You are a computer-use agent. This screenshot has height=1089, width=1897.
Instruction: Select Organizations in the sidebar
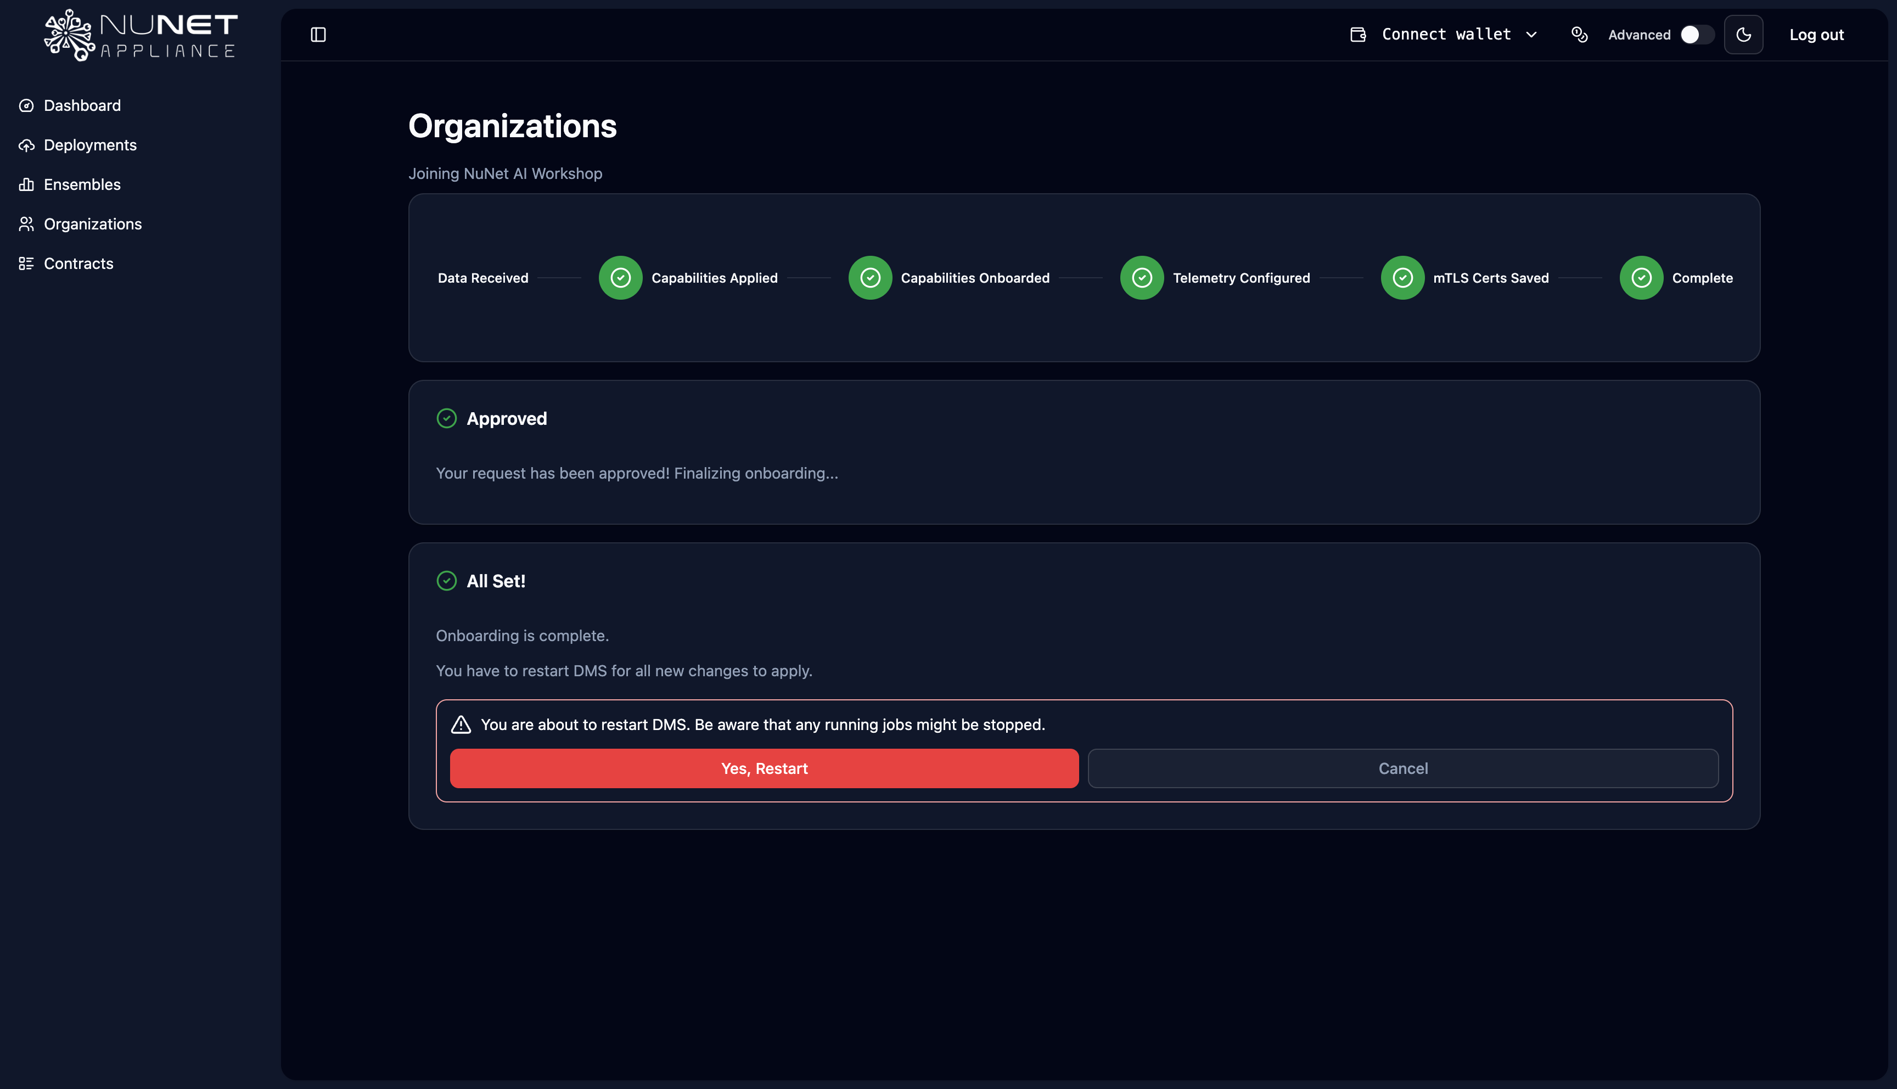(x=92, y=223)
